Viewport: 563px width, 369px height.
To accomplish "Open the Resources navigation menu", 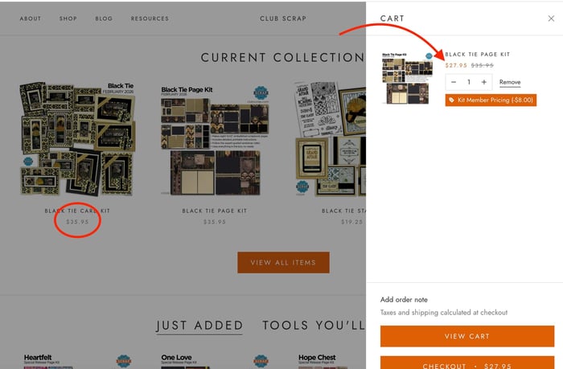I will pos(150,18).
